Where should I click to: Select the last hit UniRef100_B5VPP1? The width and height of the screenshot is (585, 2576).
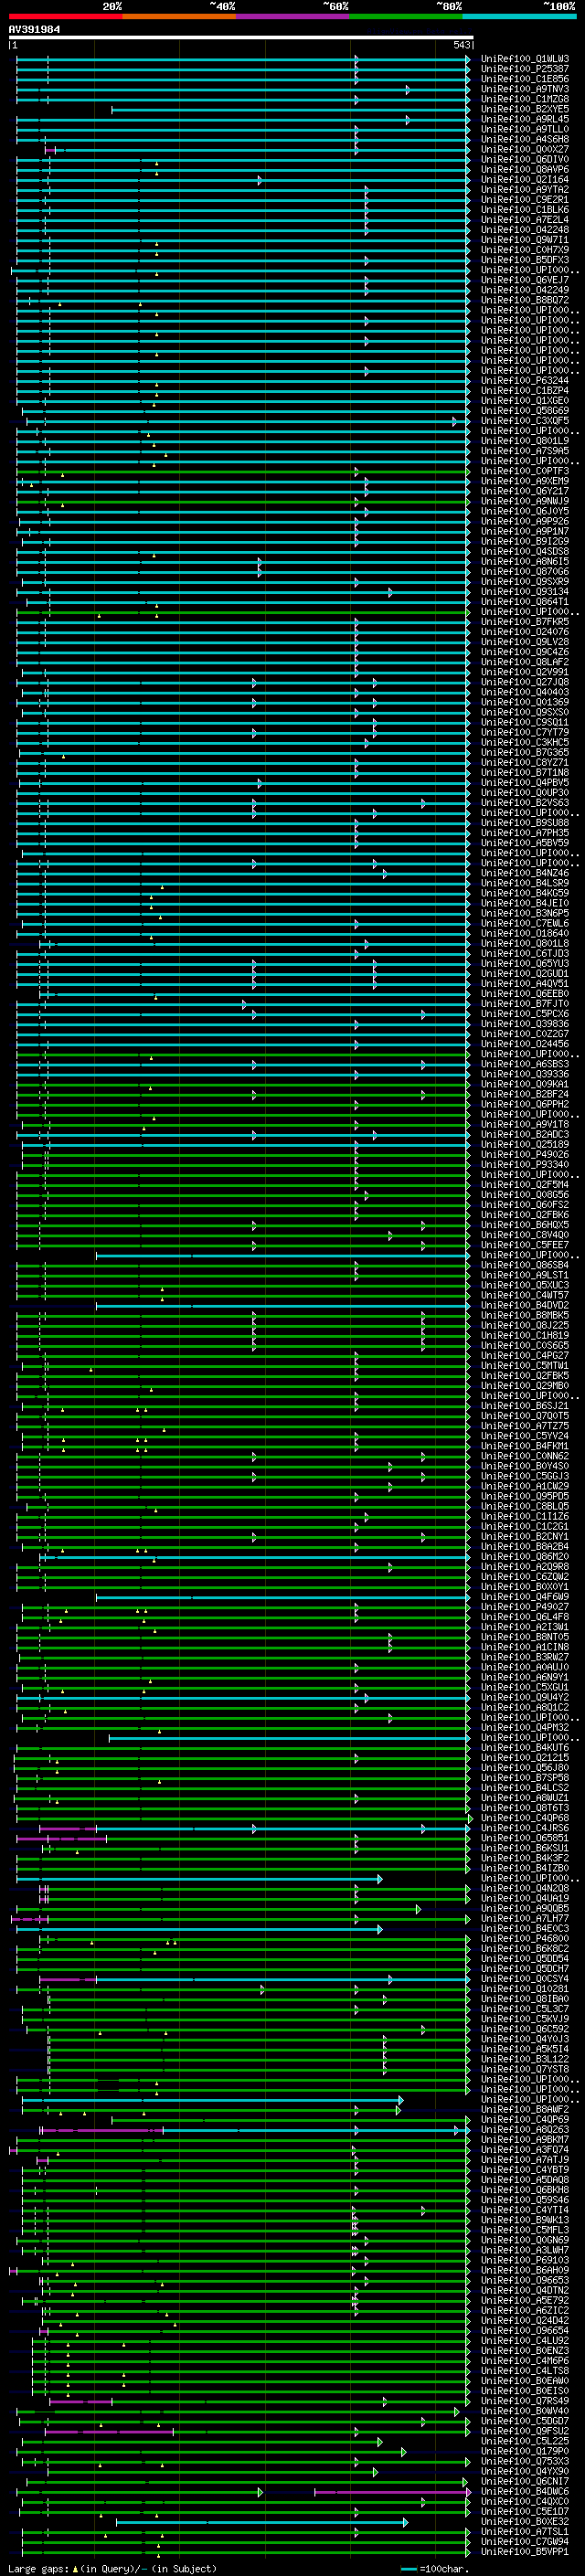click(x=524, y=2551)
